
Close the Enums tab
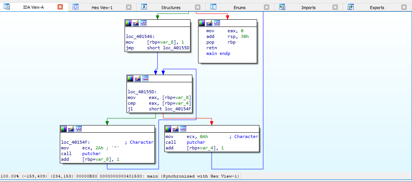tap(267, 7)
